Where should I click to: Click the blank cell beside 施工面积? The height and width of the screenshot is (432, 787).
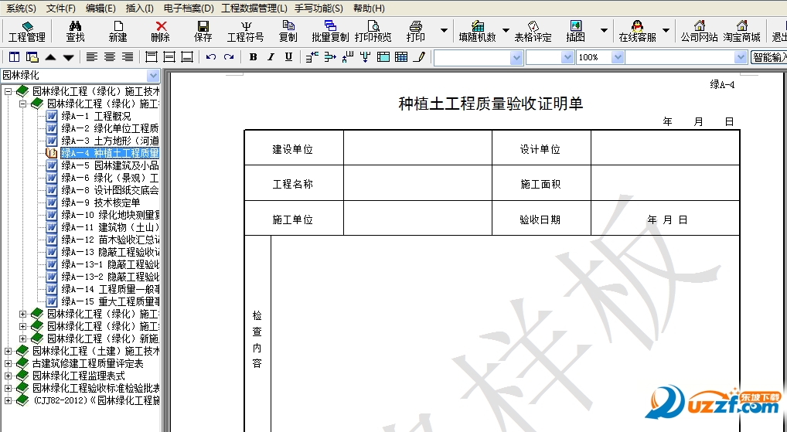pyautogui.click(x=665, y=184)
